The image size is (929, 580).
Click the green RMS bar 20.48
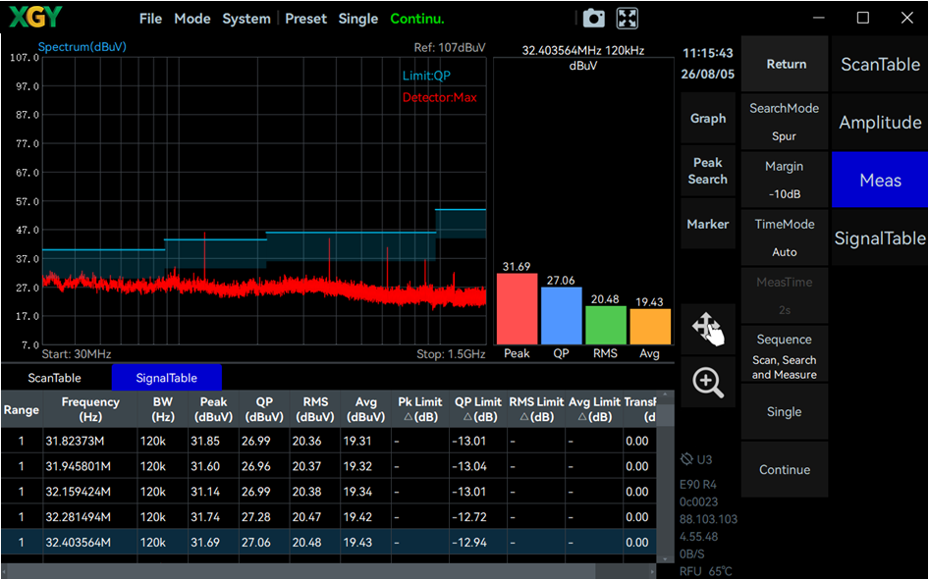[606, 325]
